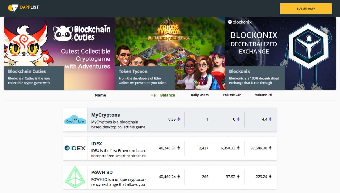This screenshot has width=340, height=193.
Task: Sort by Daily Users column header
Action: pos(199,95)
